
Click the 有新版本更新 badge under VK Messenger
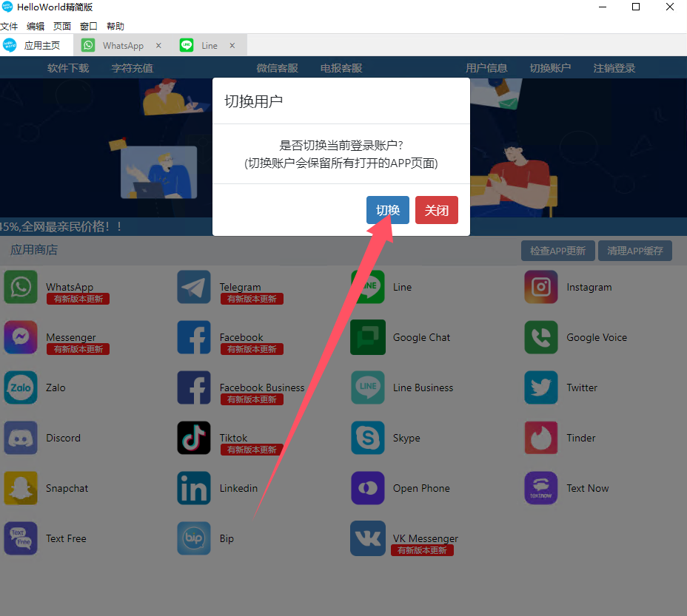click(x=423, y=550)
